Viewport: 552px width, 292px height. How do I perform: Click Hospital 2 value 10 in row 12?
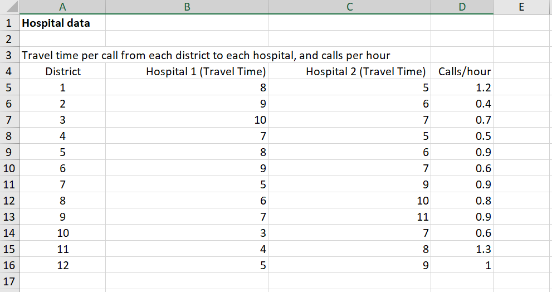pos(350,201)
